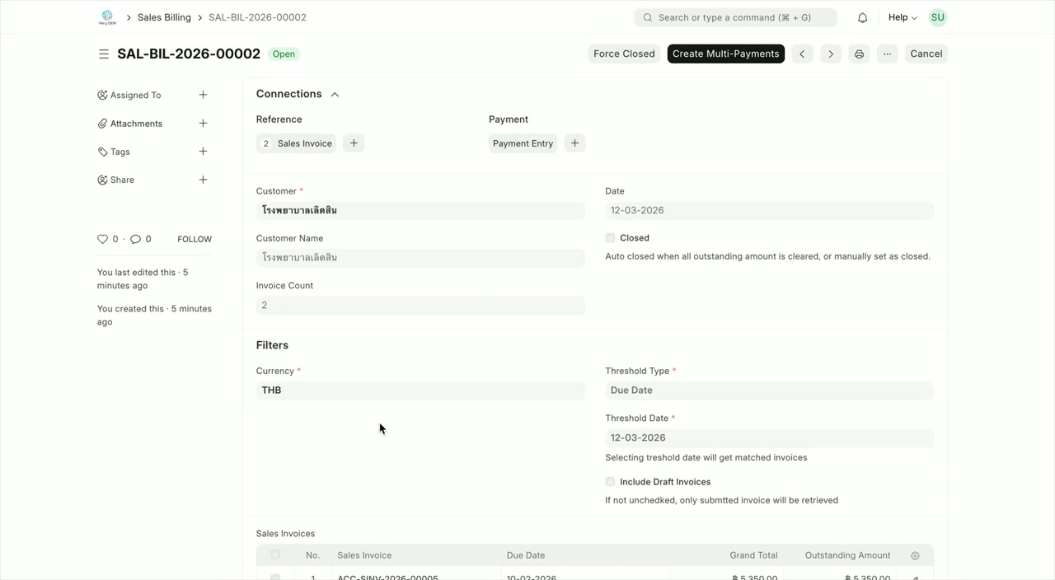
Task: Select all rows in Sales Invoices table
Action: (x=275, y=555)
